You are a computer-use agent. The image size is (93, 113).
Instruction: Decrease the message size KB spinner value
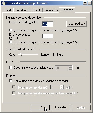(70, 69)
